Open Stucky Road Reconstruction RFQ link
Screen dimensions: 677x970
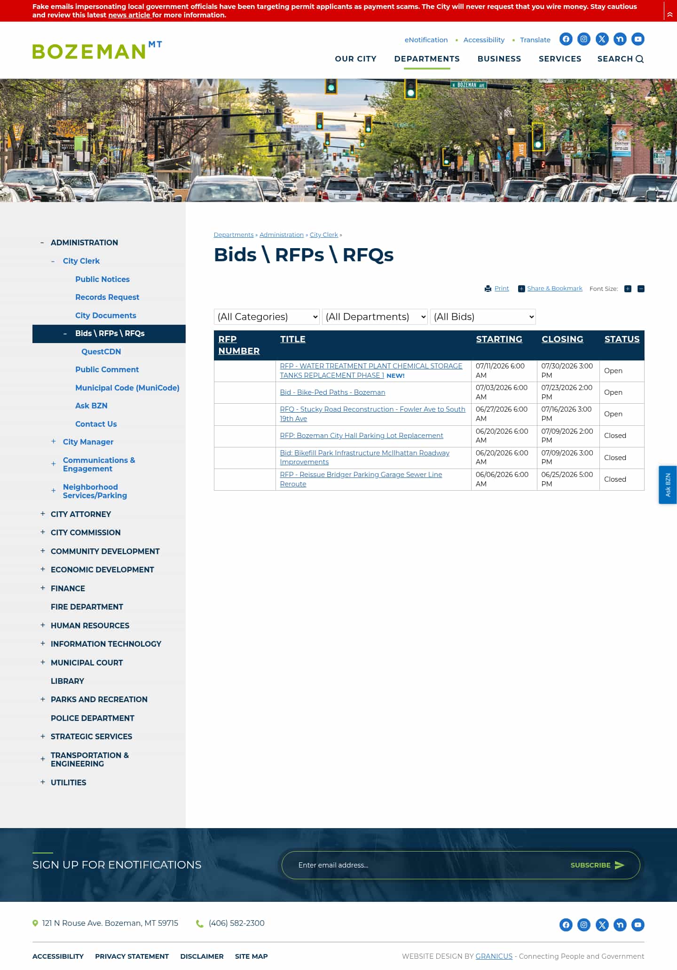tap(372, 414)
